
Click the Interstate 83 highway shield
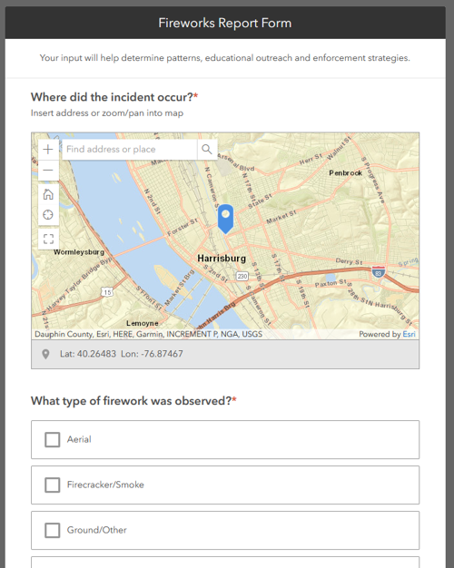point(379,271)
